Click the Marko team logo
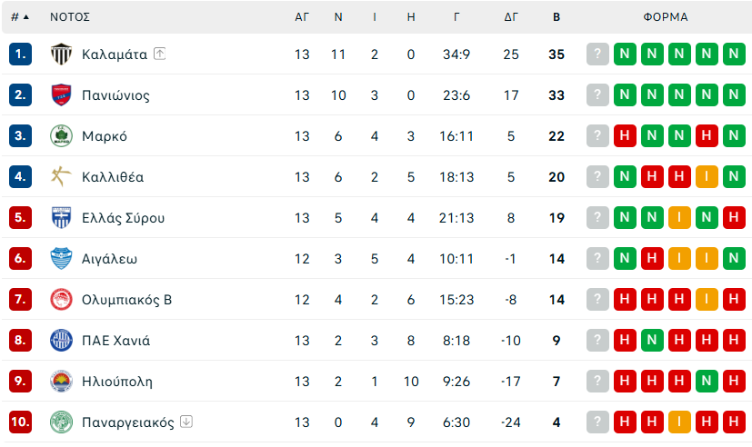Image resolution: width=752 pixels, height=447 pixels. [60, 136]
